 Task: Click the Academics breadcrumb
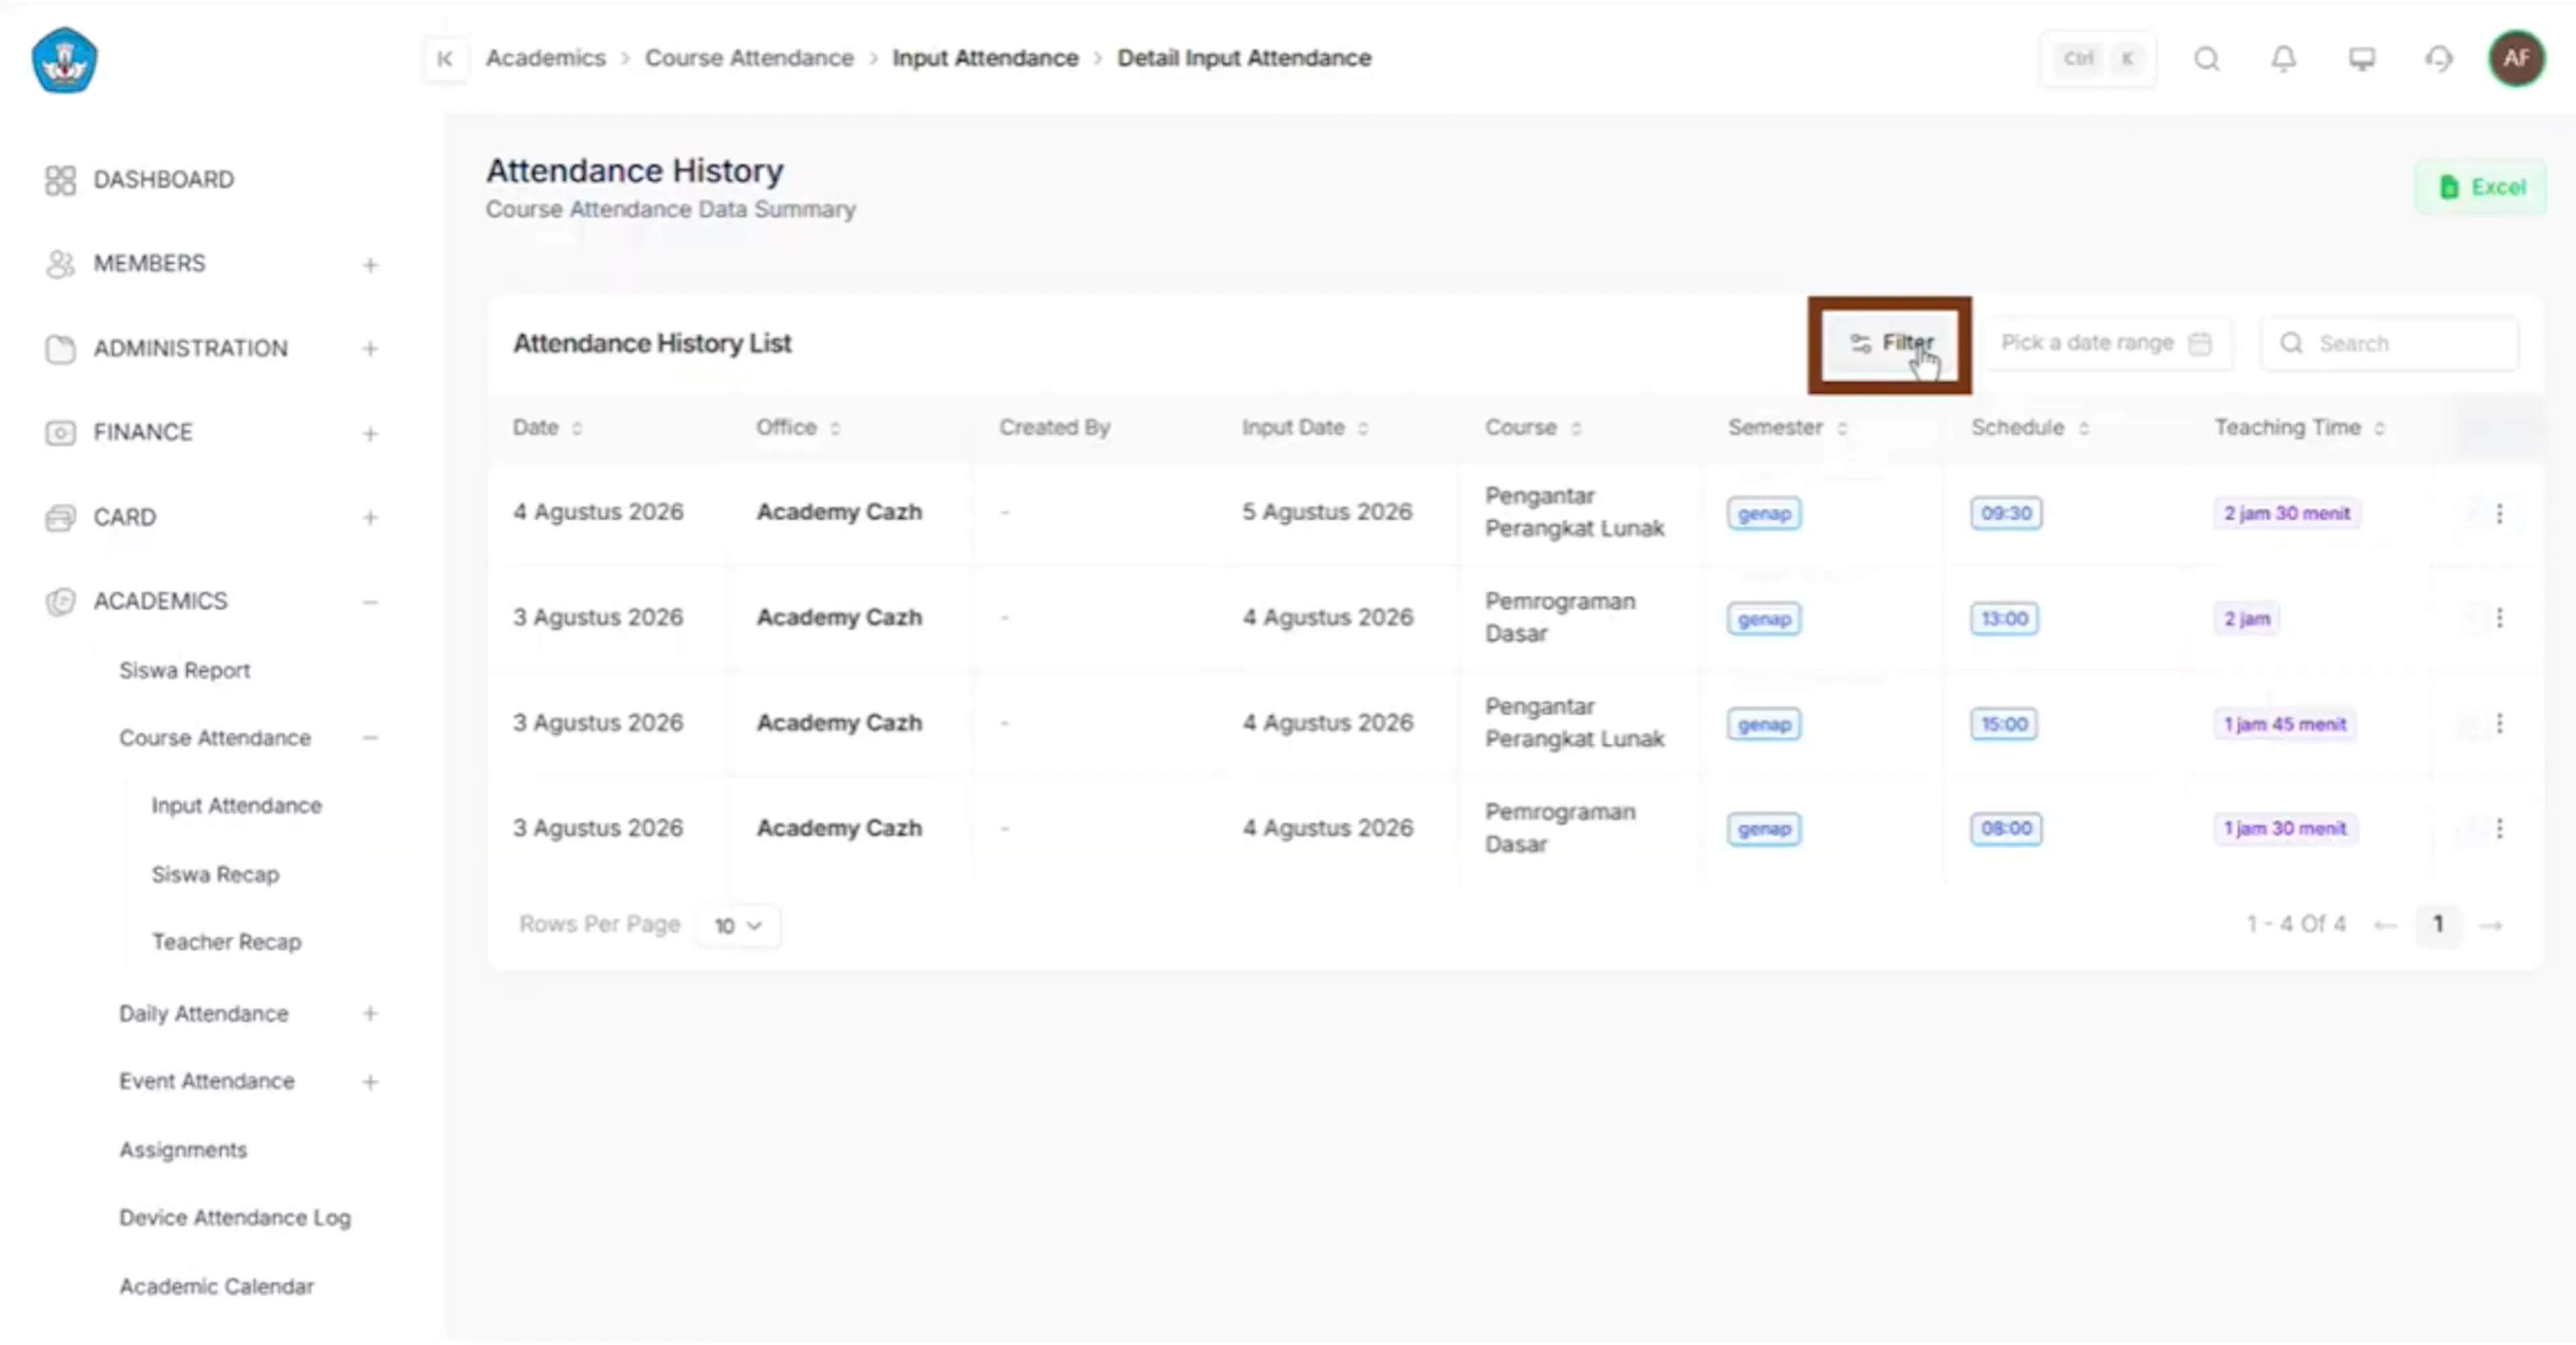pyautogui.click(x=546, y=59)
